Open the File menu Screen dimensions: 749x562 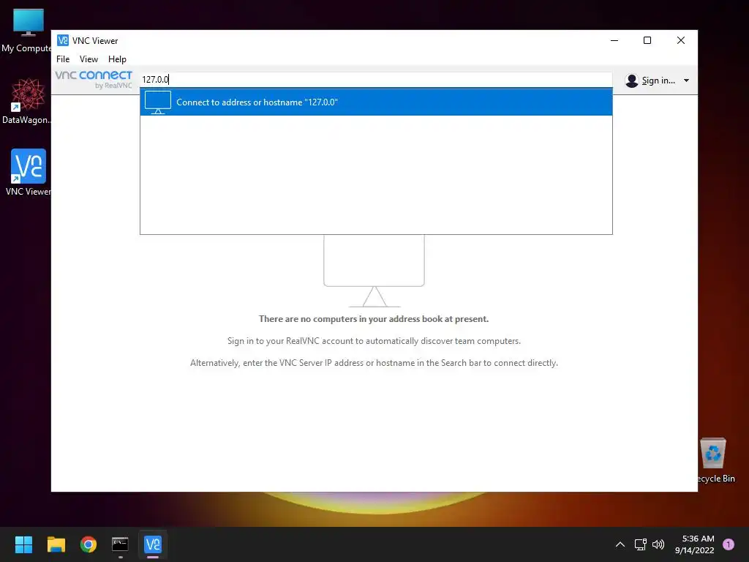point(63,59)
